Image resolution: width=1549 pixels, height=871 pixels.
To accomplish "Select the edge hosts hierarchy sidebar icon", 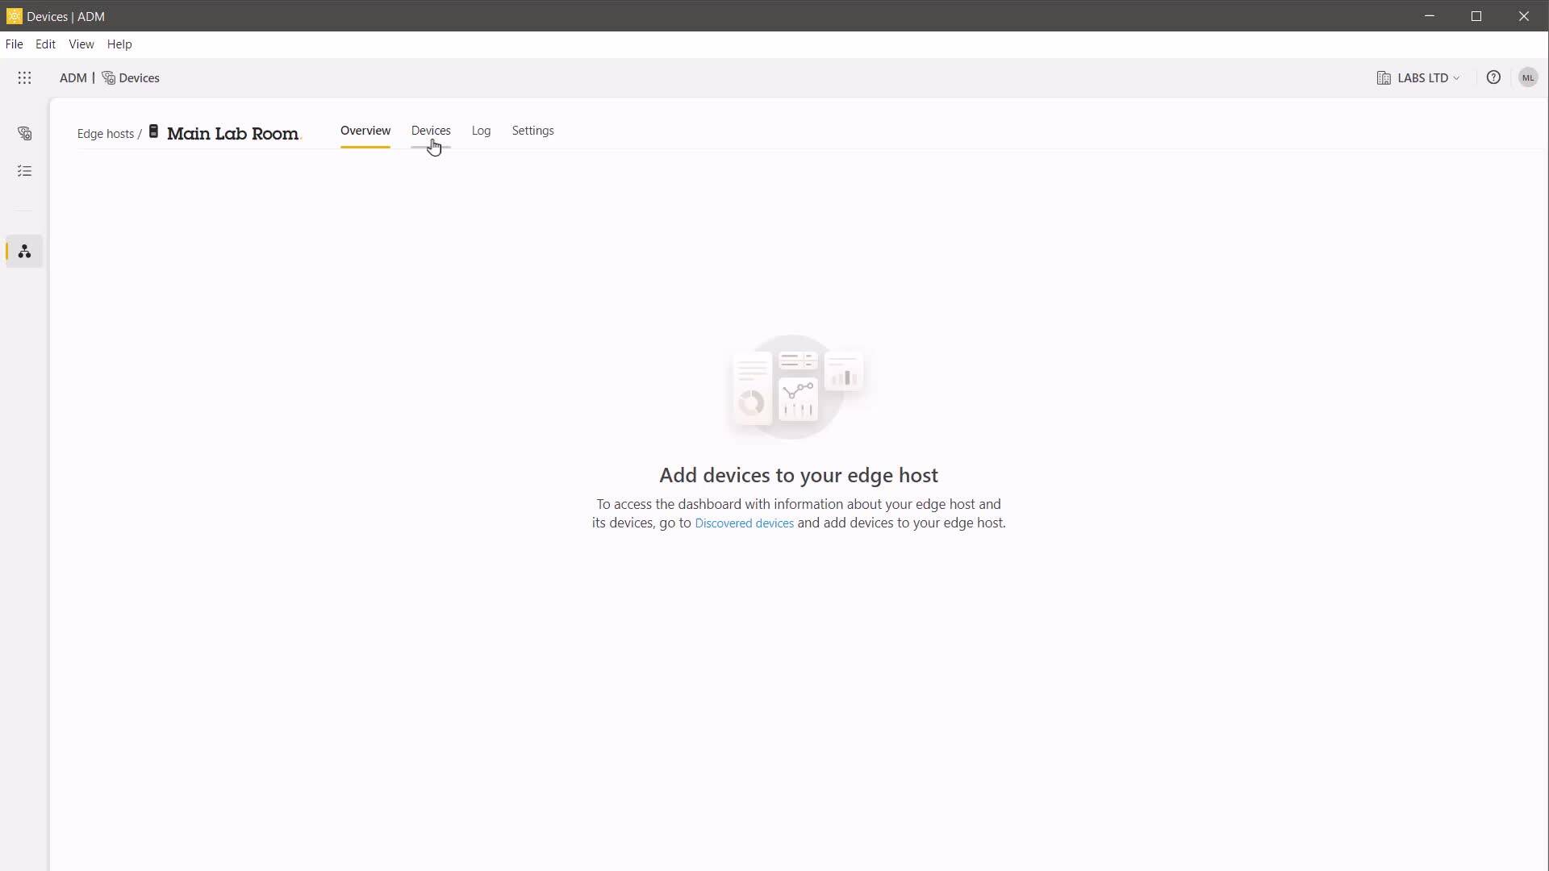I will pos(24,252).
